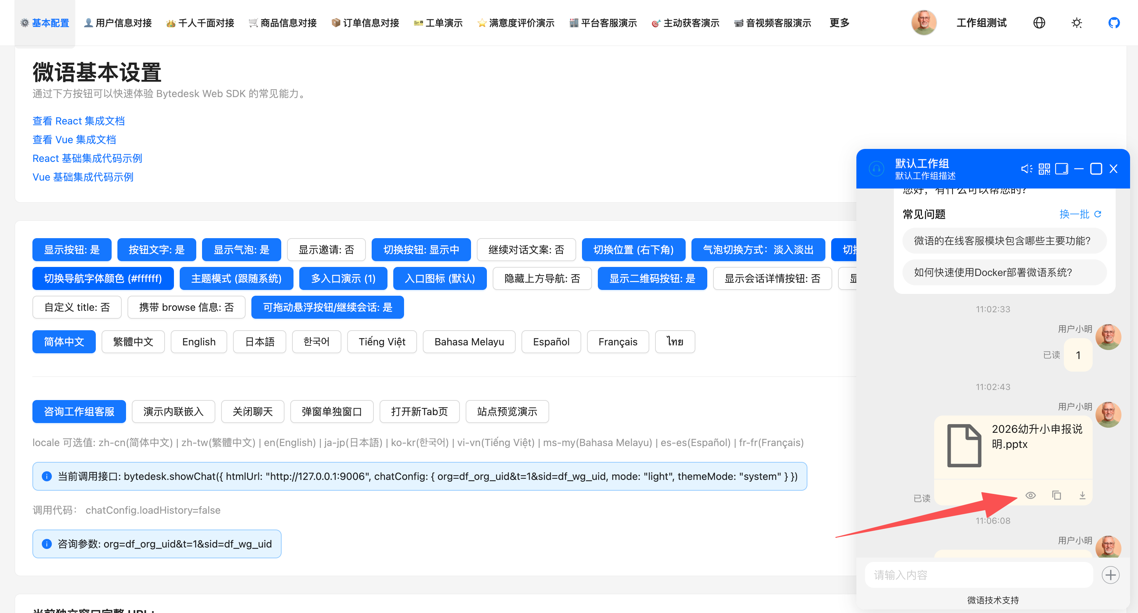This screenshot has width=1138, height=613.
Task: Refresh FAQ list with 换一批
Action: point(1080,214)
